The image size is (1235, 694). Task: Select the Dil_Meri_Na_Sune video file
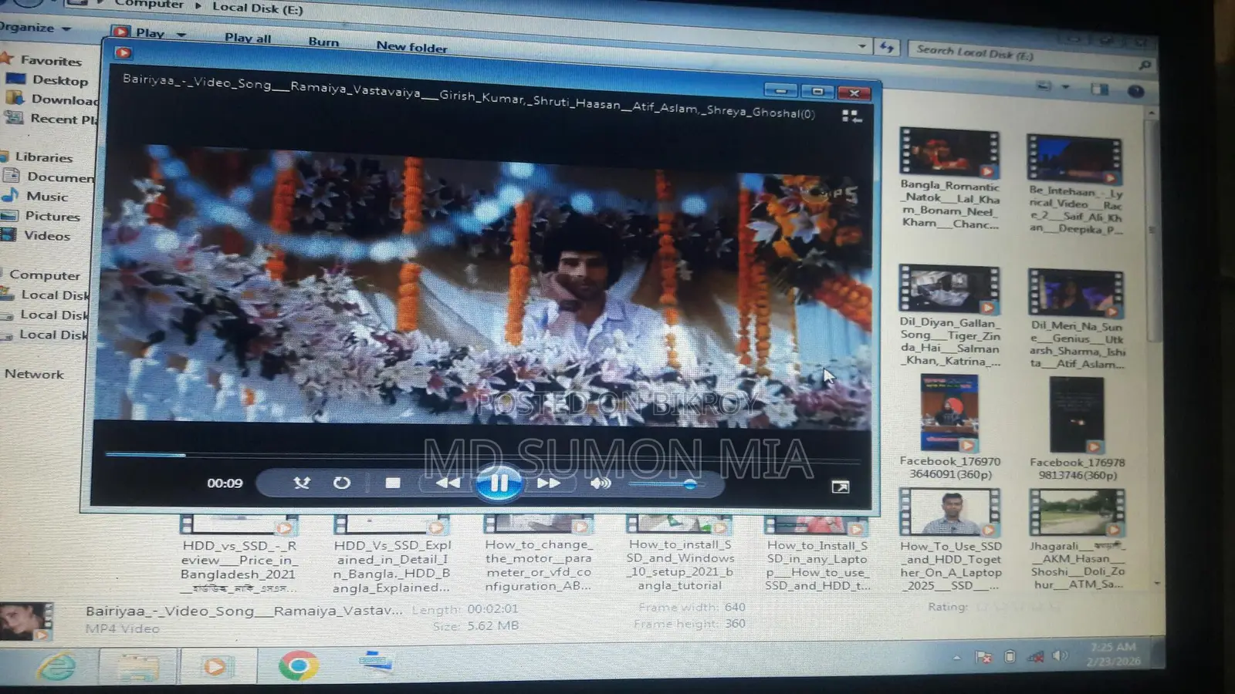pos(1077,319)
